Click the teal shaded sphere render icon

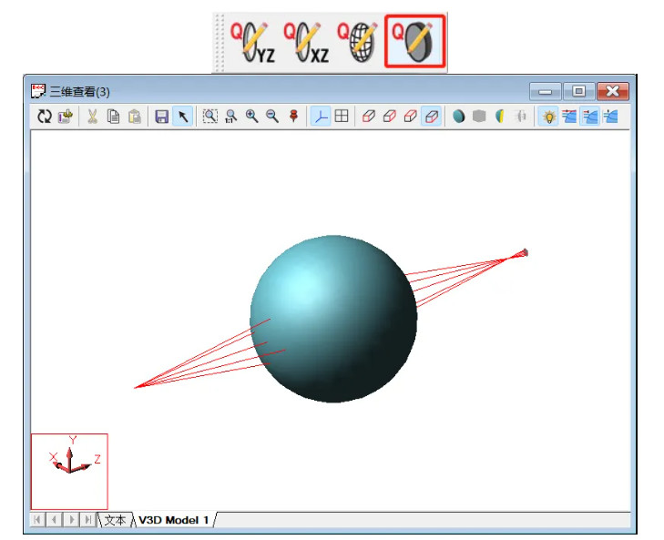459,117
